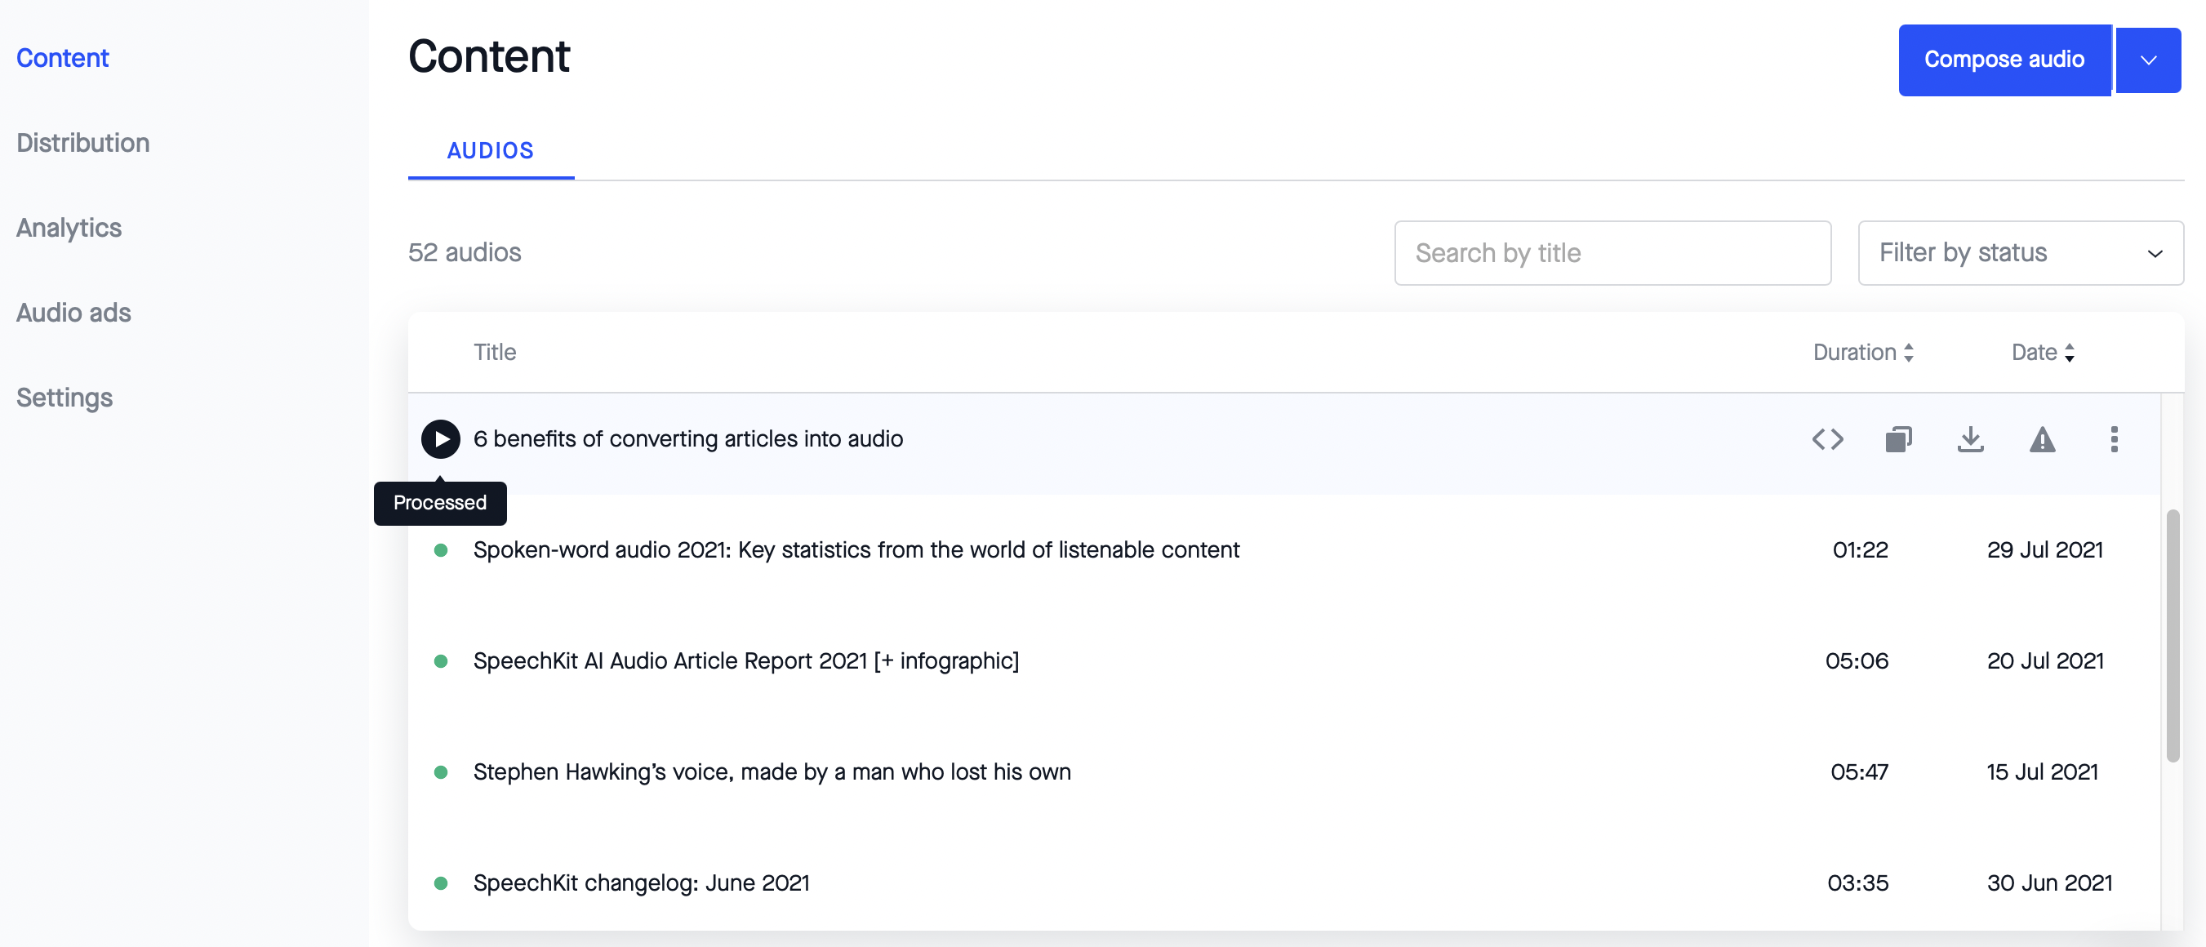Switch to the Audios tab
This screenshot has height=947, width=2206.
tap(490, 151)
